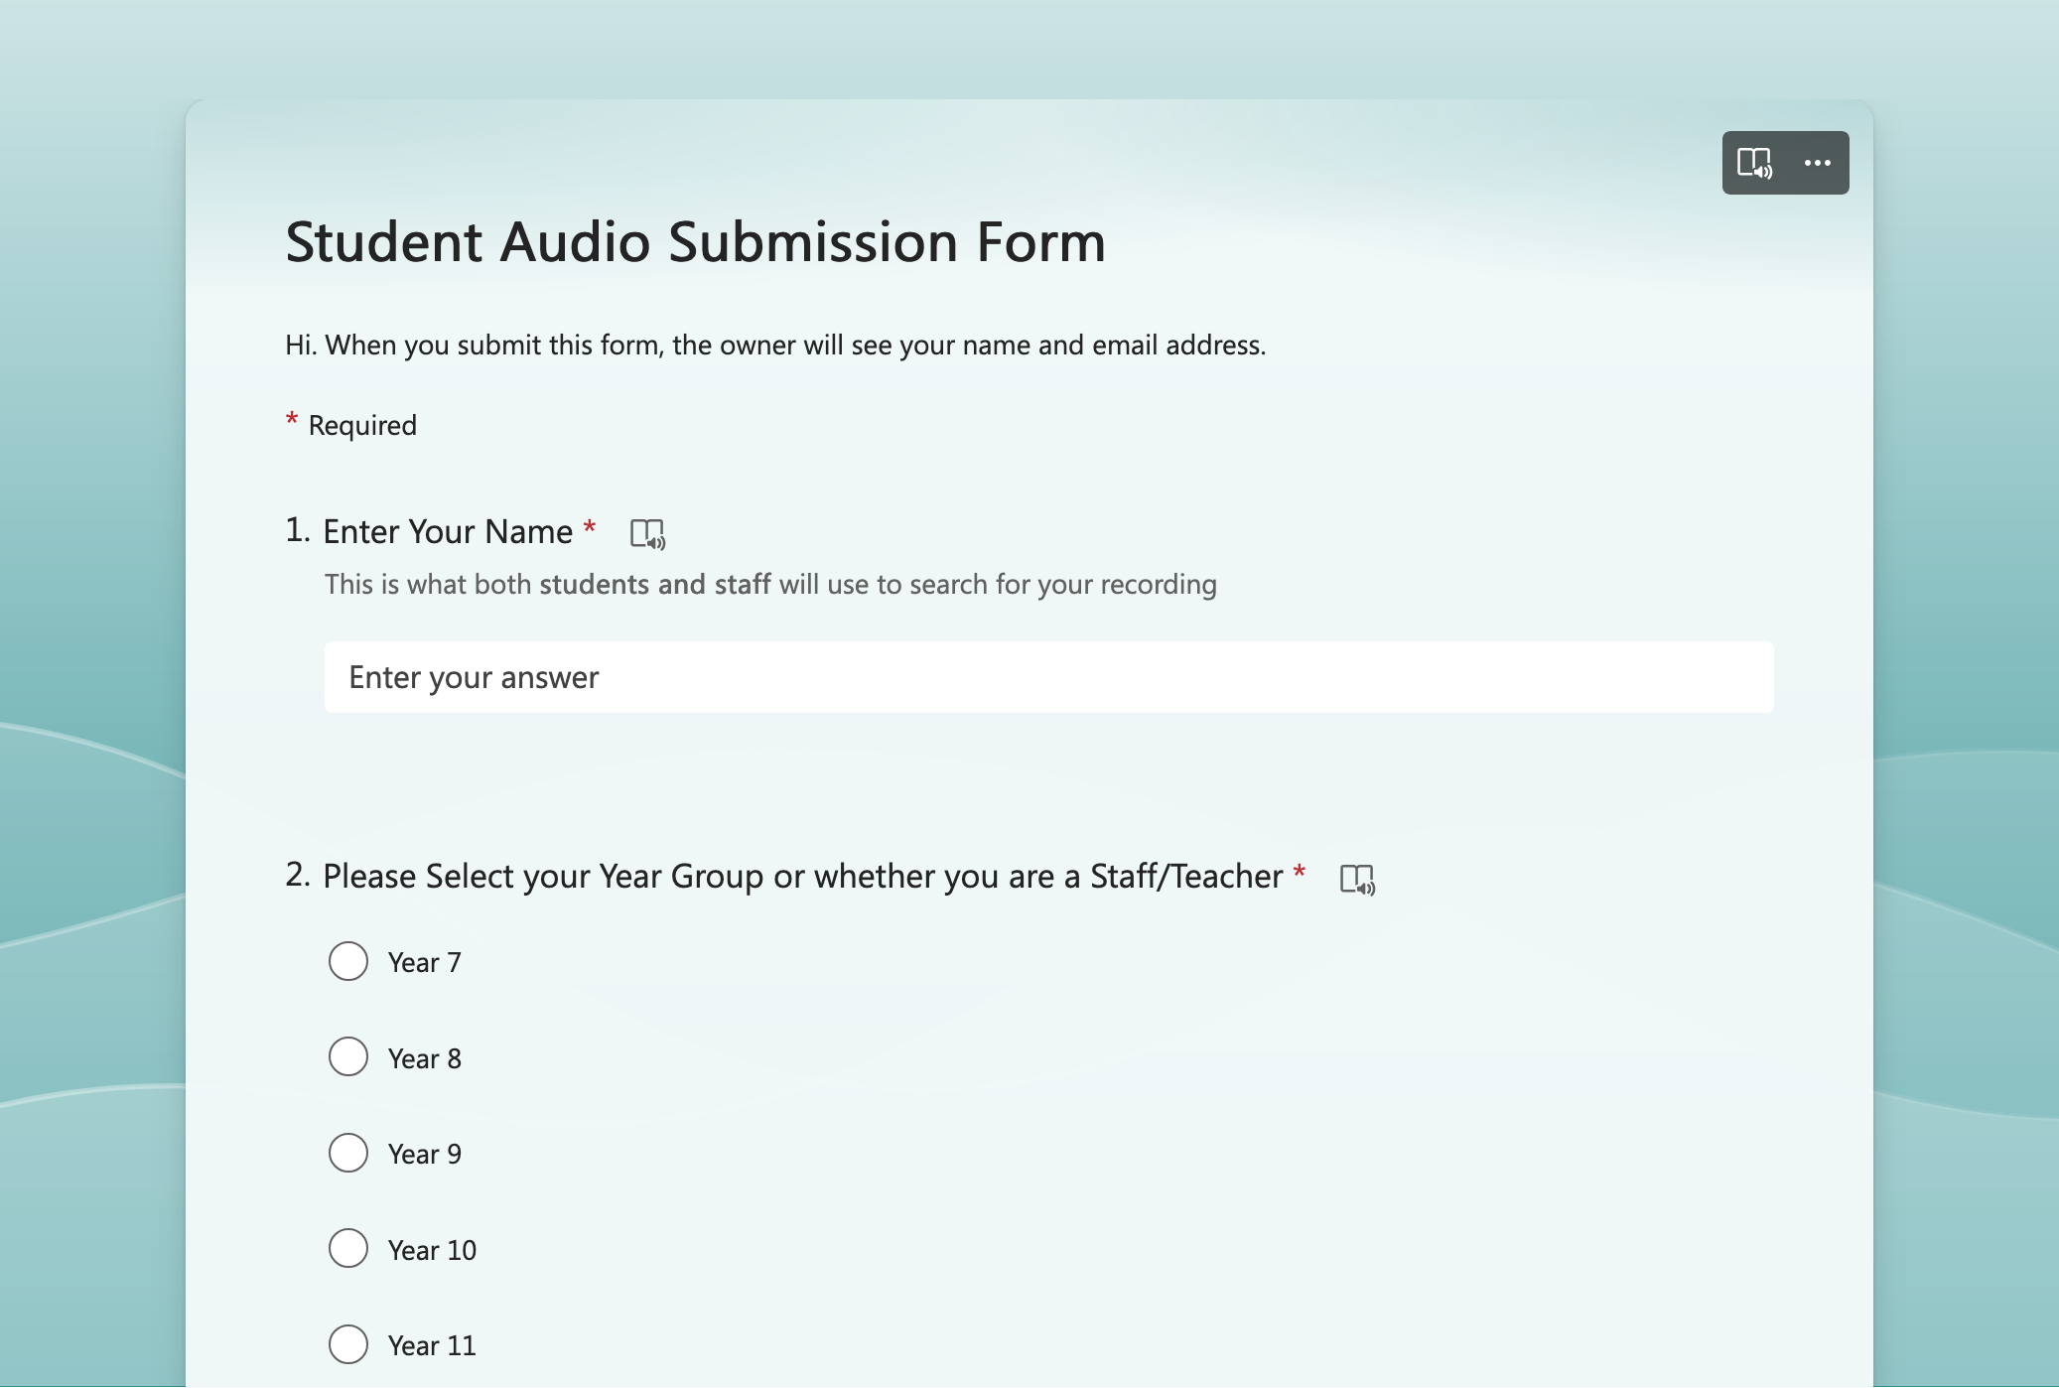Screen dimensions: 2059x1388
Task: Choose the Year 8 option
Action: click(348, 1057)
